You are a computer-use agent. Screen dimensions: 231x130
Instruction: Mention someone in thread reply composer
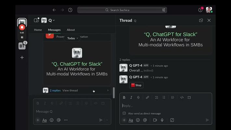(145, 120)
